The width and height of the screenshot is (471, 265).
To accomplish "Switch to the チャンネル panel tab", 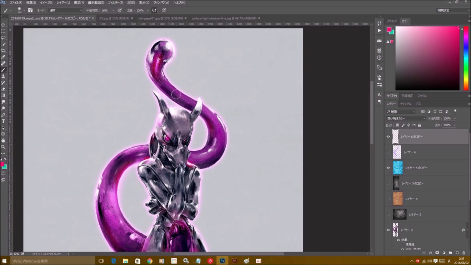I will [x=406, y=104].
